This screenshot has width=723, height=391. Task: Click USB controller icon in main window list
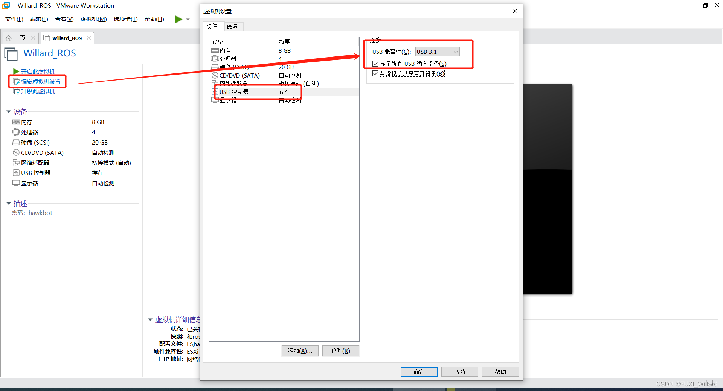point(16,173)
